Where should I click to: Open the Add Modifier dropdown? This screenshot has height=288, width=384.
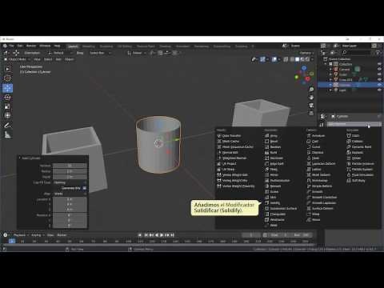354,124
